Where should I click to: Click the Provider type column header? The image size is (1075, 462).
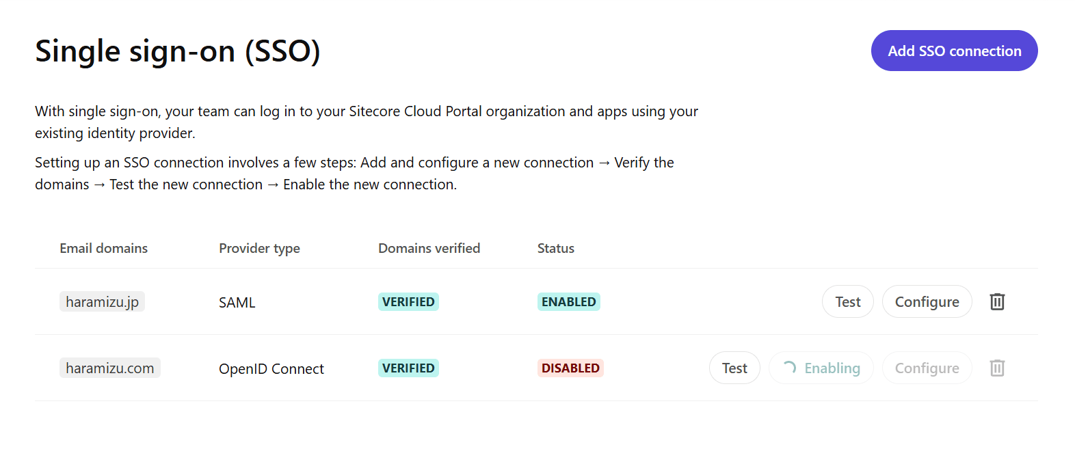tap(259, 248)
